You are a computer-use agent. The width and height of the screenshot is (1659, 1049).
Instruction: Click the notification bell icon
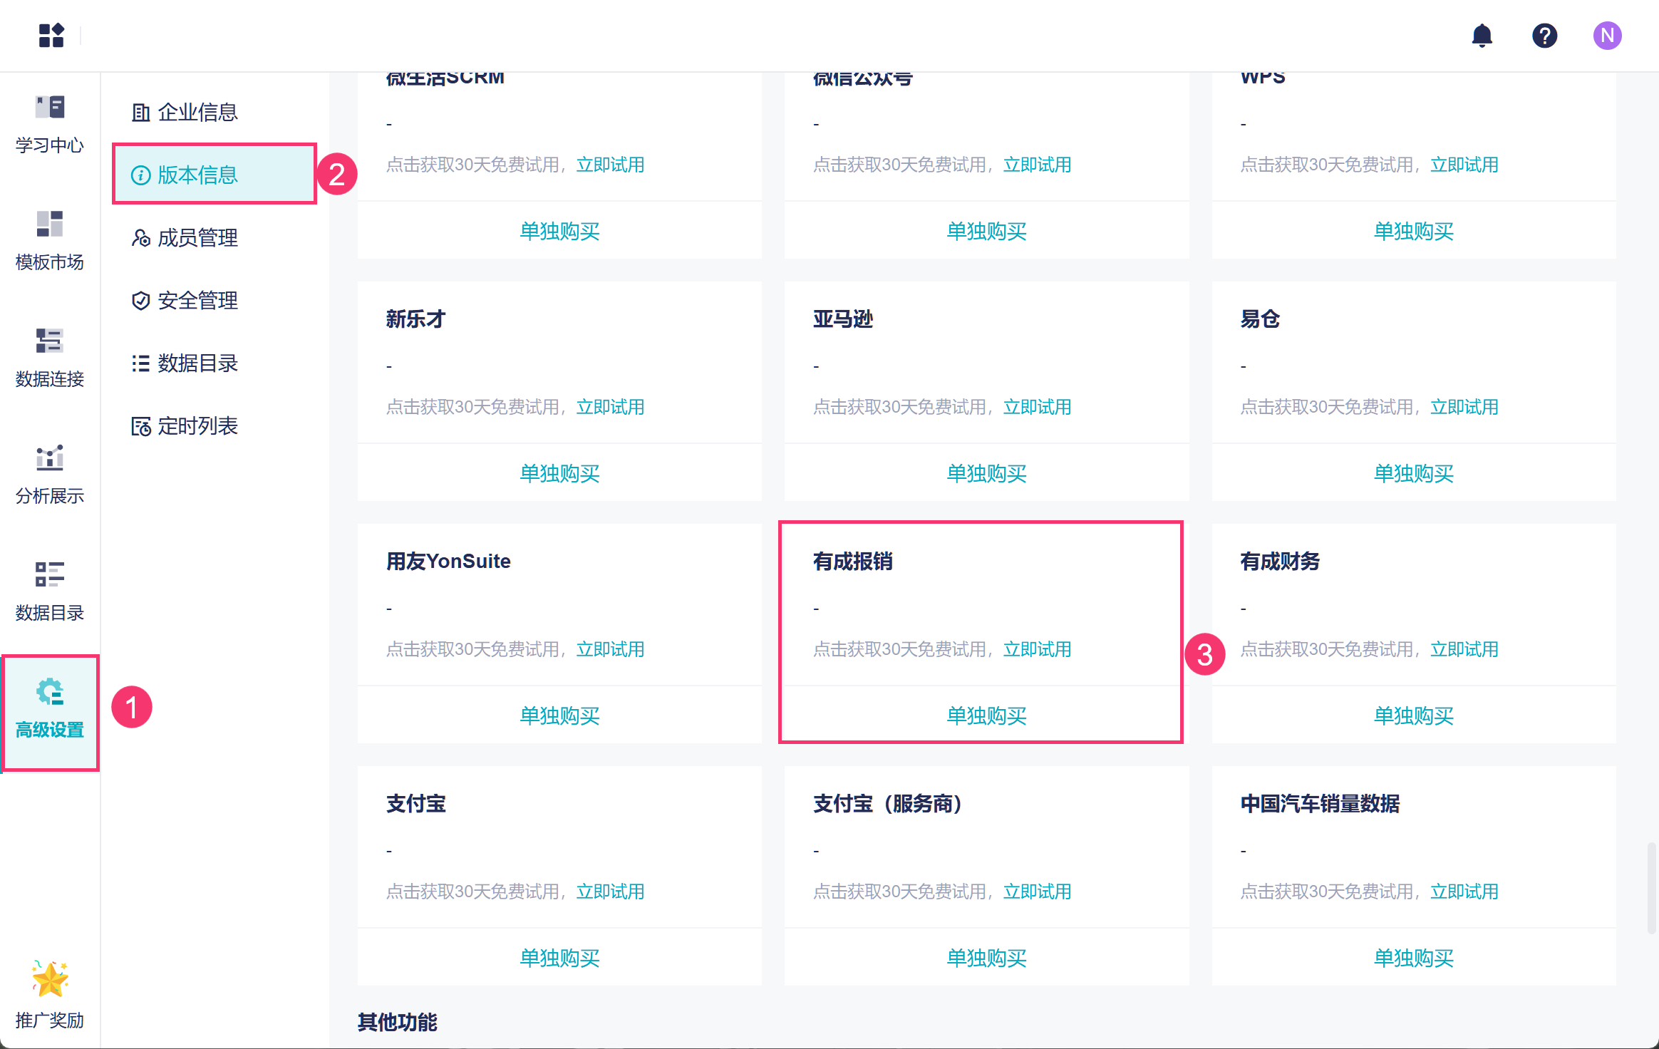click(x=1482, y=35)
